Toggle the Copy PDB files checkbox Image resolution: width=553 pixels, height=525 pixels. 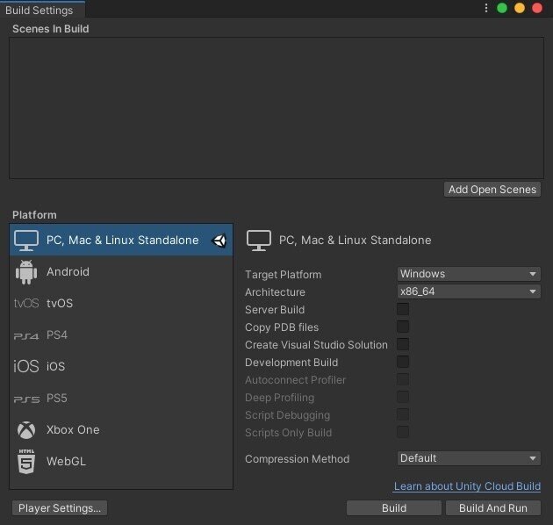tap(403, 327)
